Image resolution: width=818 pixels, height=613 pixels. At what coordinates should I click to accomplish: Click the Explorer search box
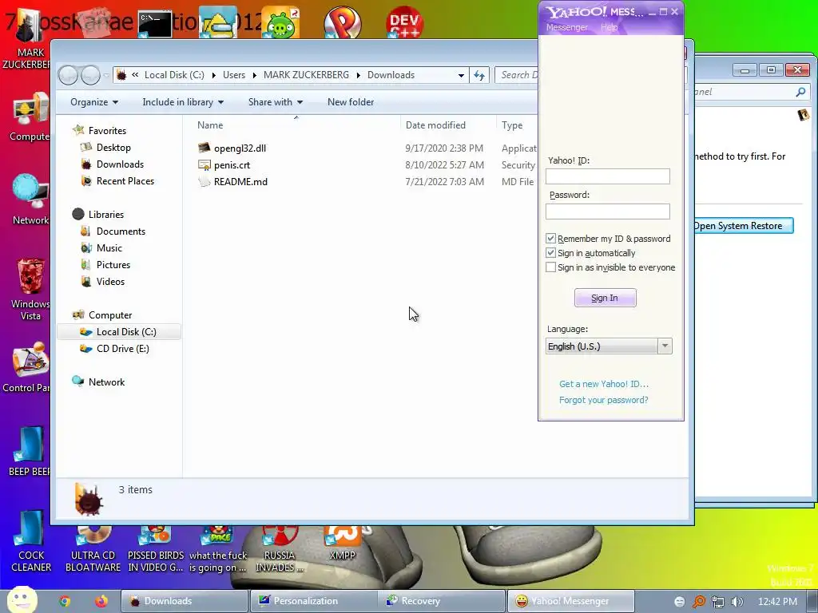pos(517,75)
